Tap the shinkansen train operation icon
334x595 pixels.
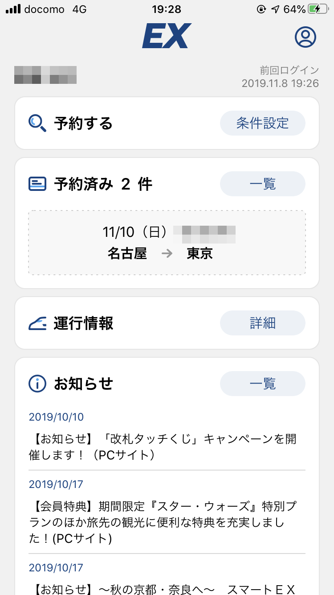[37, 323]
